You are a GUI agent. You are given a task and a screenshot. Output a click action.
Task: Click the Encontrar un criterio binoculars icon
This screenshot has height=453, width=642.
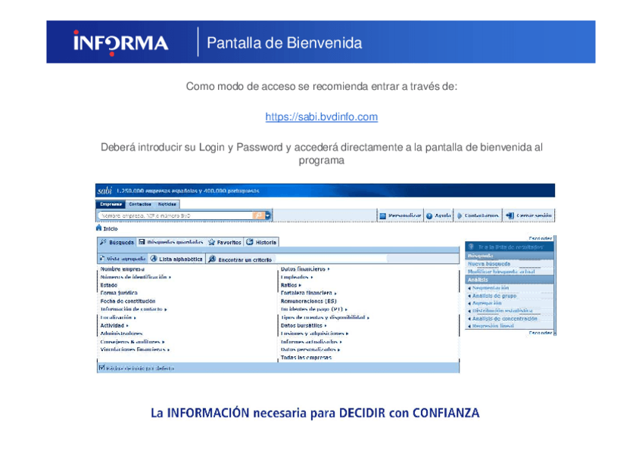point(212,259)
